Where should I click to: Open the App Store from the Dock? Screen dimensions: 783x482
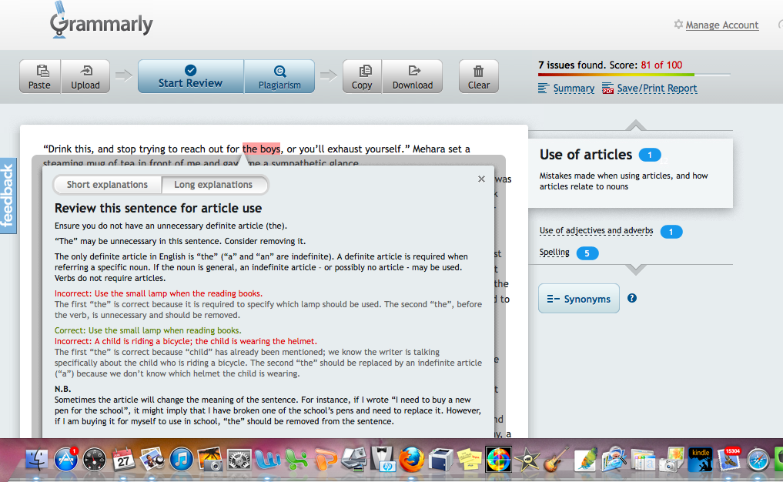(x=65, y=460)
